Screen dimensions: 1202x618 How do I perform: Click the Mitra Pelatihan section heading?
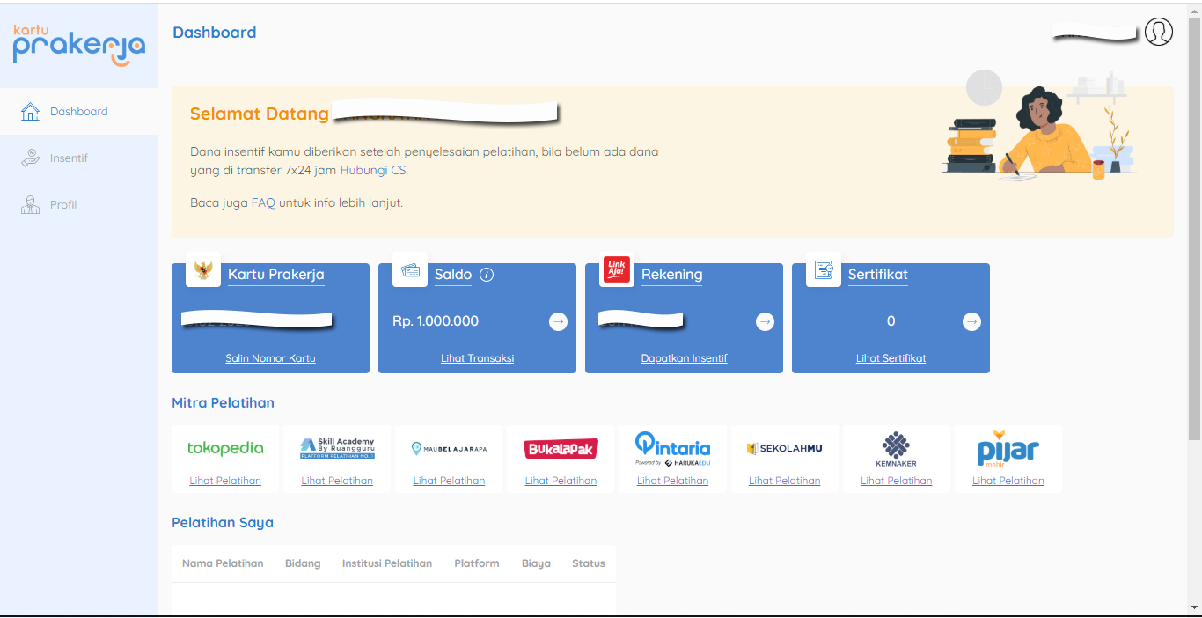(223, 403)
